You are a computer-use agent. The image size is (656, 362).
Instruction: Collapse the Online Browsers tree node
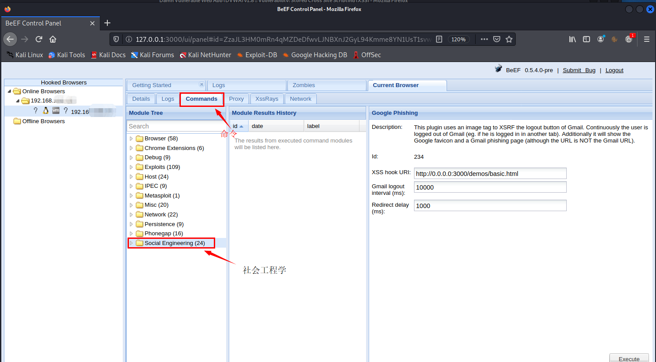pos(9,91)
